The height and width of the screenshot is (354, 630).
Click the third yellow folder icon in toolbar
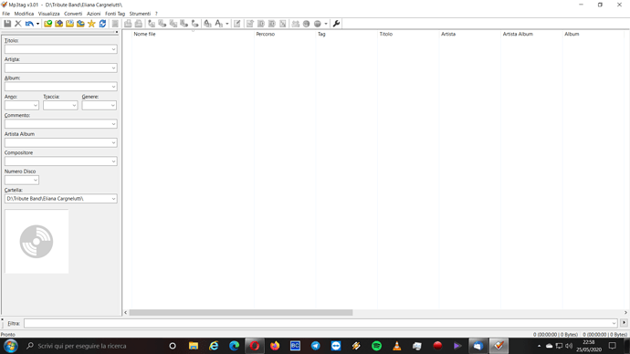(x=70, y=24)
